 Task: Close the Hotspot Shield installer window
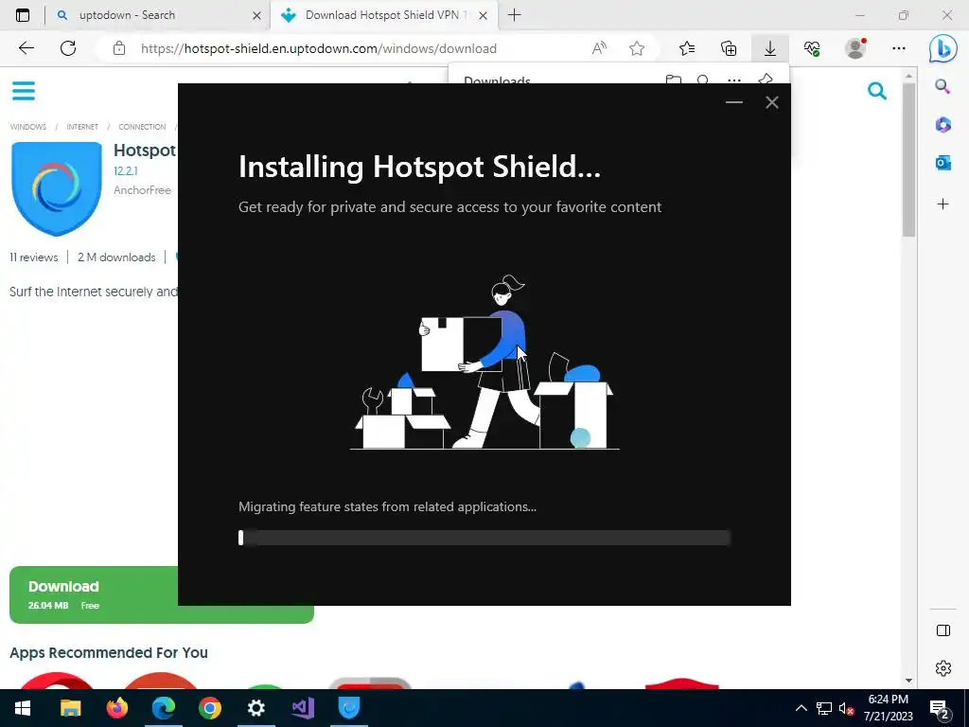pos(772,102)
